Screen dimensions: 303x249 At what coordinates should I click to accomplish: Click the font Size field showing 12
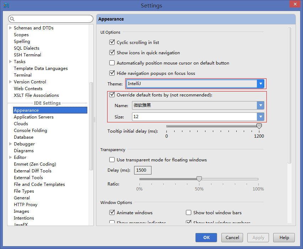click(194, 117)
